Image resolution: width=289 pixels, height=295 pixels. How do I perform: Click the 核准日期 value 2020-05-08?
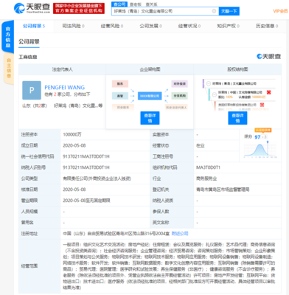tap(74, 190)
